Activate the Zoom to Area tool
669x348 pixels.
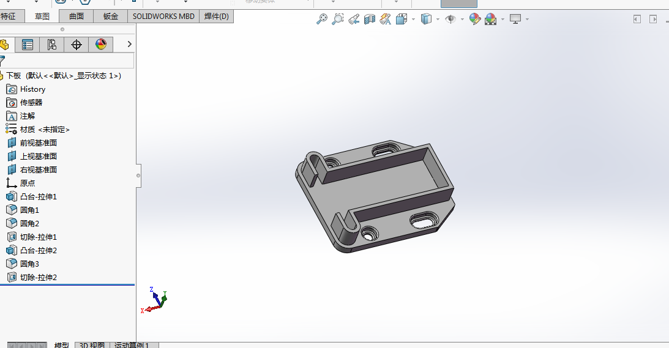(x=337, y=19)
